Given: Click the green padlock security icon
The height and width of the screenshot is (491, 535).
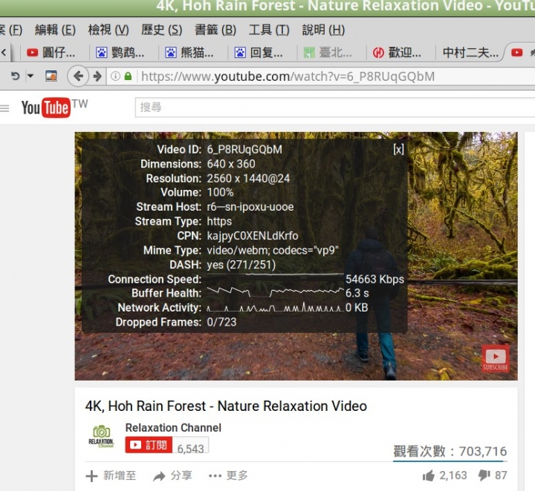Looking at the screenshot, I should (x=128, y=76).
